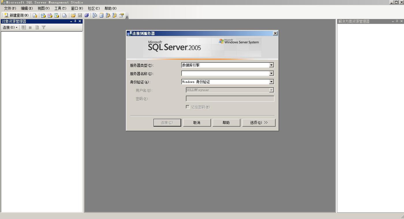This screenshot has width=404, height=219.
Task: Click the Management Studio icon in the main title bar
Action: point(3,2)
